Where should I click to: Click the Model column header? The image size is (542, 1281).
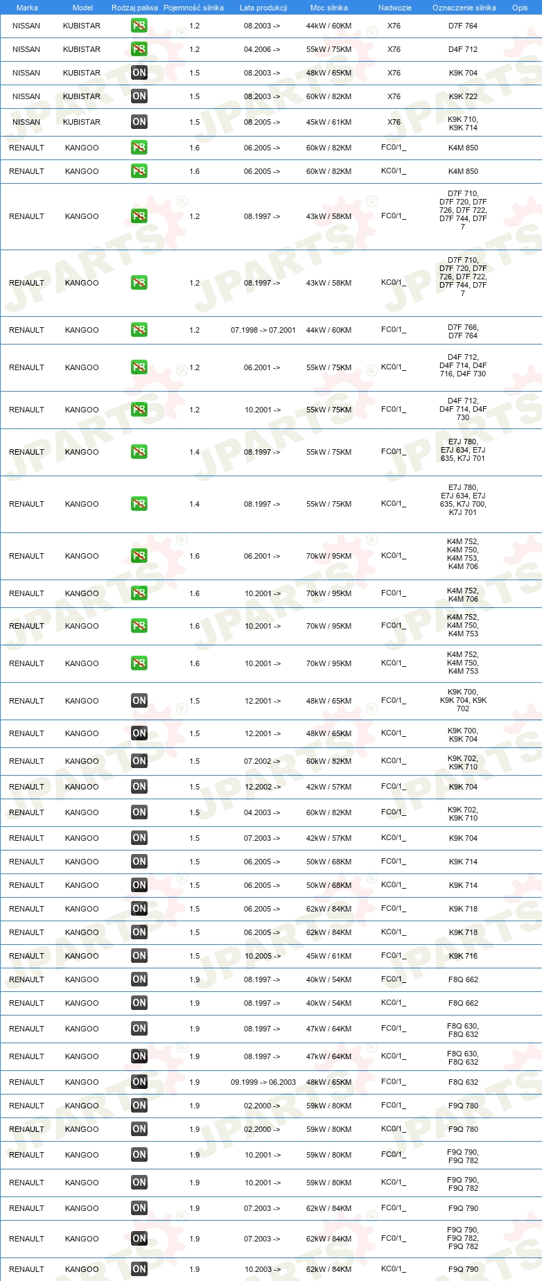[x=83, y=8]
